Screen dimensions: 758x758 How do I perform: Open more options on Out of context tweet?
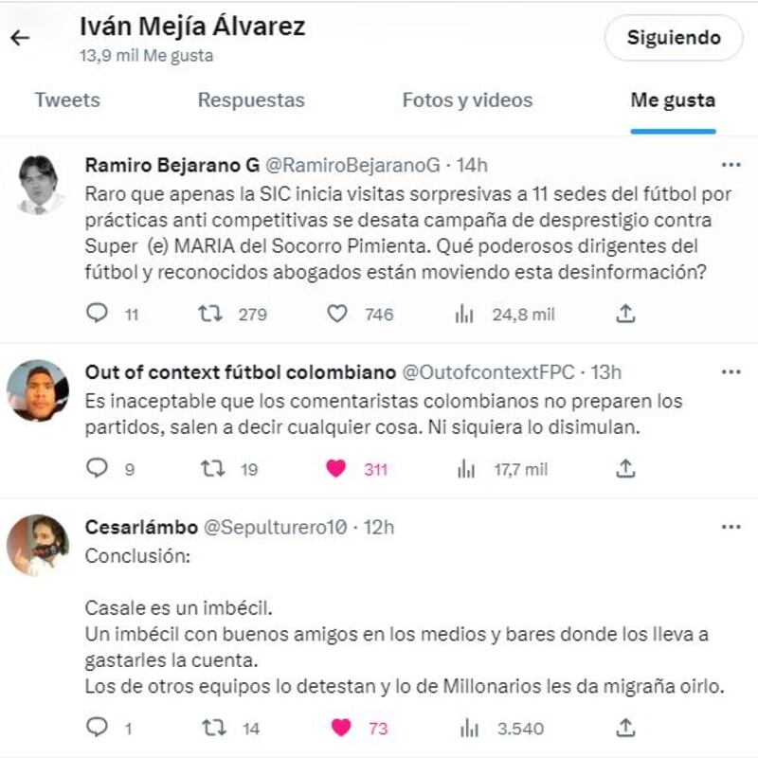coord(731,372)
